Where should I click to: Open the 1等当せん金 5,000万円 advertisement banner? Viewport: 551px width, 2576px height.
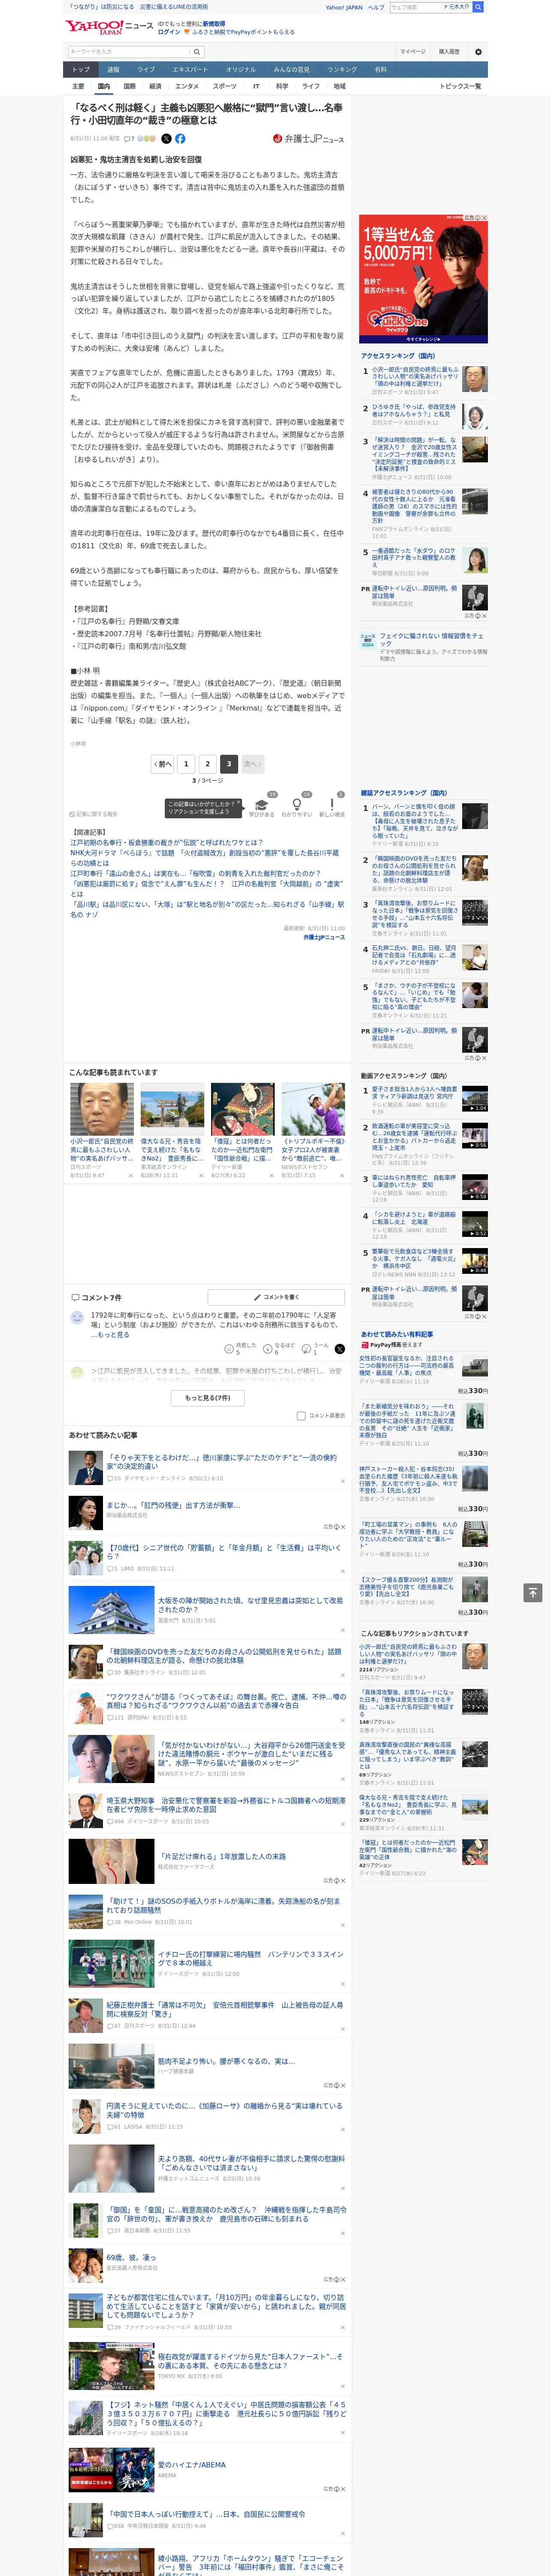(424, 279)
